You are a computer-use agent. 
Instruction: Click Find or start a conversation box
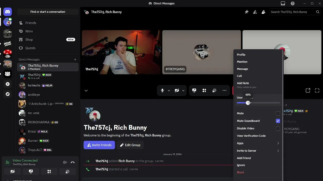point(48,12)
